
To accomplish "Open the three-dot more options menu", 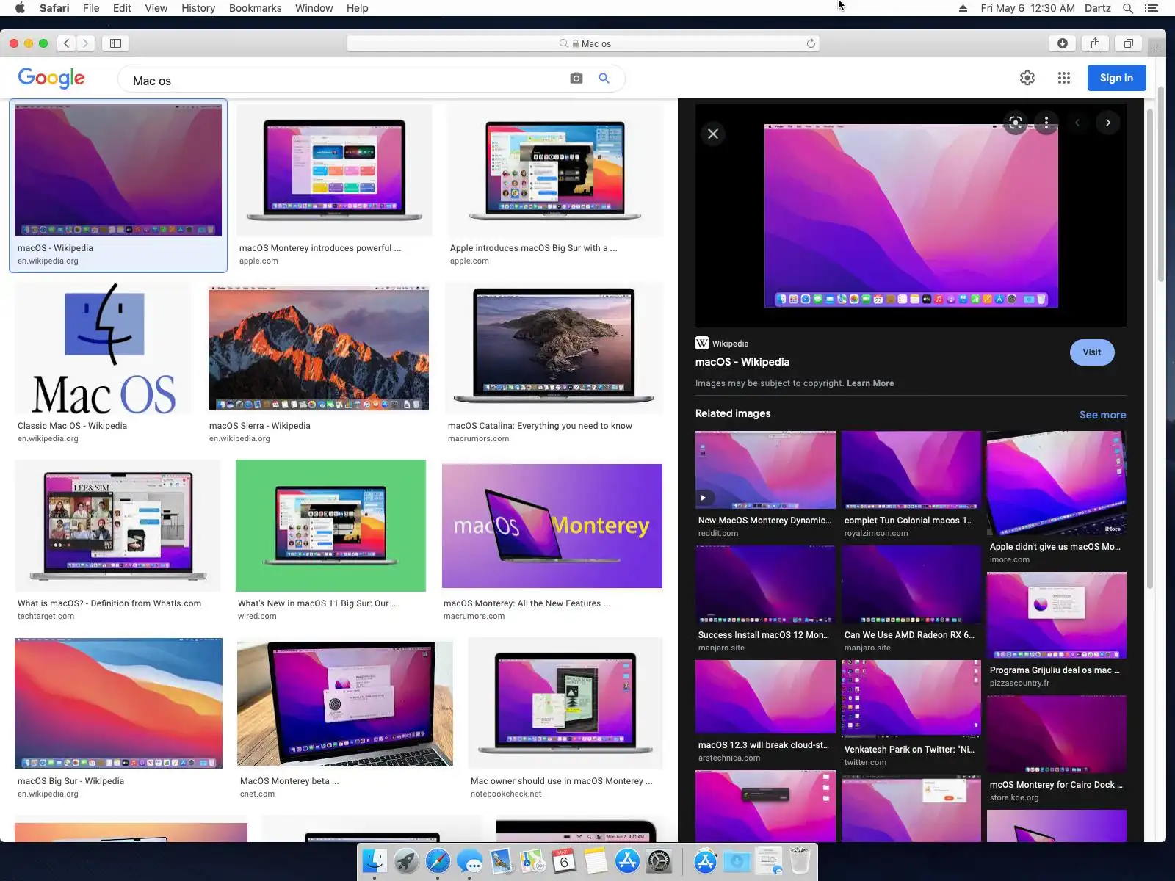I will point(1046,123).
